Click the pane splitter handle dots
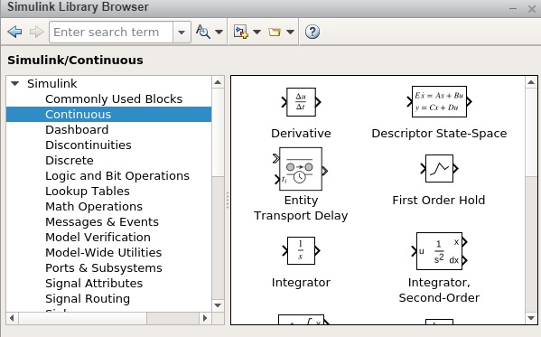The width and height of the screenshot is (541, 337). pos(228,200)
